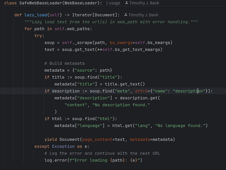Click the '1 usage' inlay hint
This screenshot has width=226, height=170.
[x=113, y=3]
